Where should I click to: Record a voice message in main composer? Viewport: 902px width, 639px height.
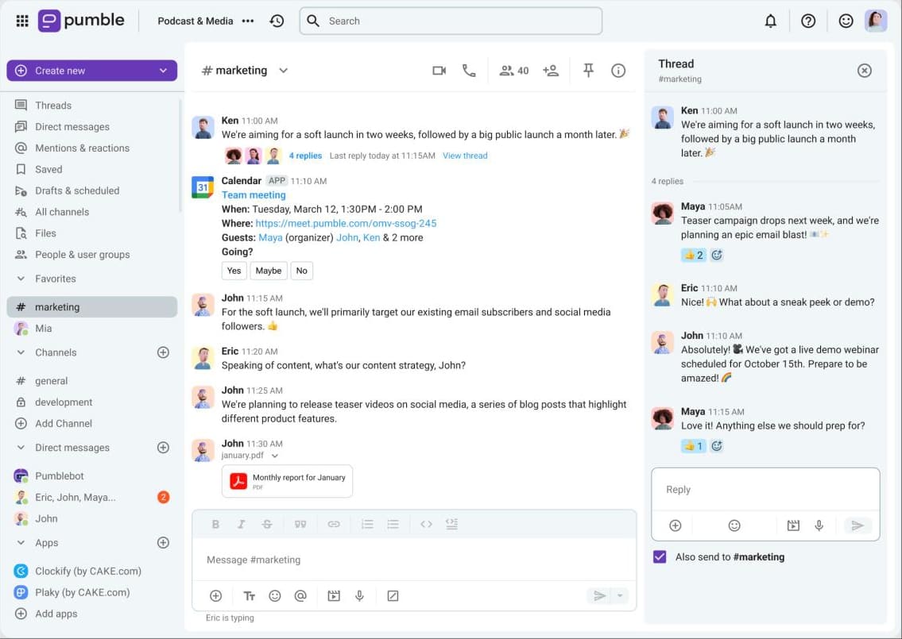coord(359,596)
